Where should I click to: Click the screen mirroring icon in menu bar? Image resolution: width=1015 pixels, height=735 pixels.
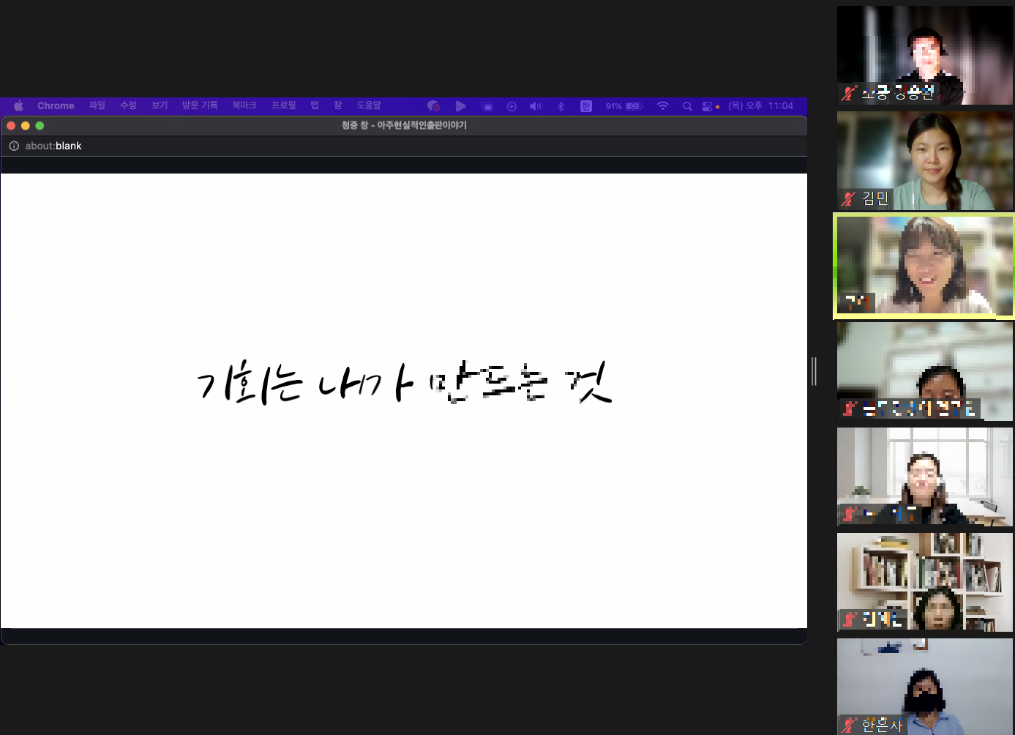487,106
